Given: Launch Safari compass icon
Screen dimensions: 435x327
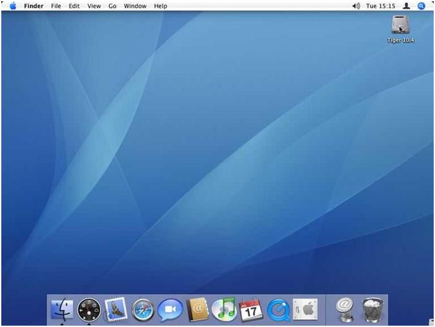Looking at the screenshot, I should (143, 310).
